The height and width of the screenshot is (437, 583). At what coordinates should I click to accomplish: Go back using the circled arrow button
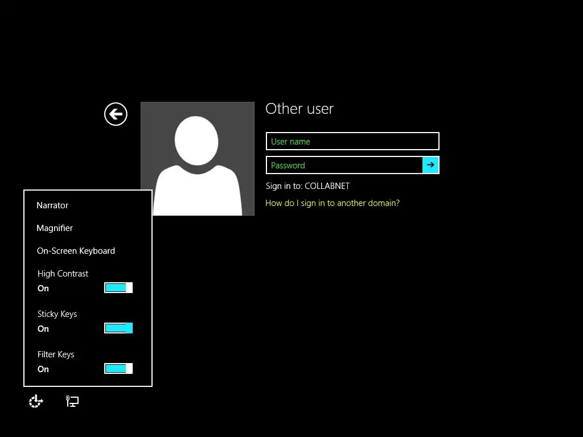pos(116,114)
